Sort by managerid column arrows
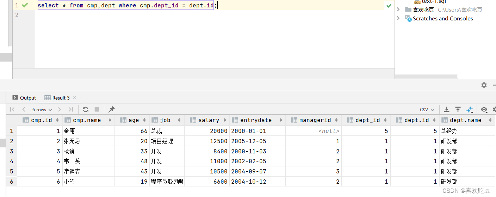This screenshot has width=496, height=197. [x=336, y=120]
